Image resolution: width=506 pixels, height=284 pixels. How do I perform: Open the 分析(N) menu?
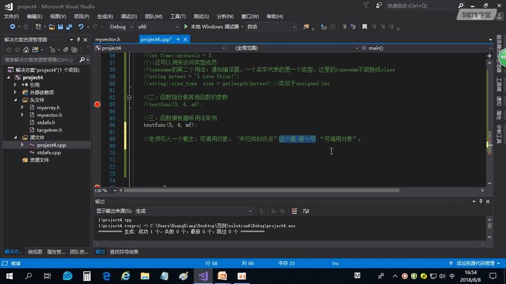(225, 16)
